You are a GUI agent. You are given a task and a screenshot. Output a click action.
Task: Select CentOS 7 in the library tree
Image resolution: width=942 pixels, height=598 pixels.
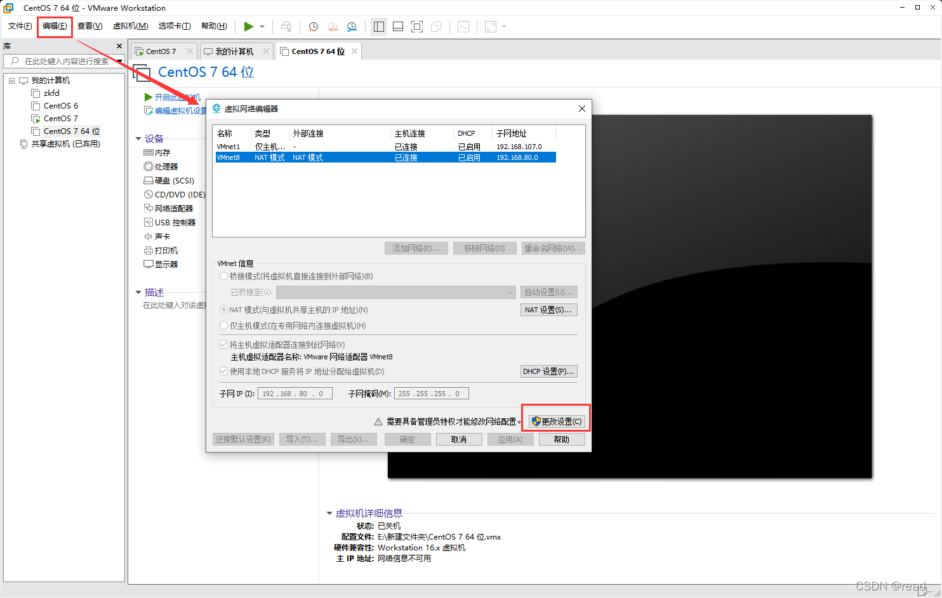[61, 119]
